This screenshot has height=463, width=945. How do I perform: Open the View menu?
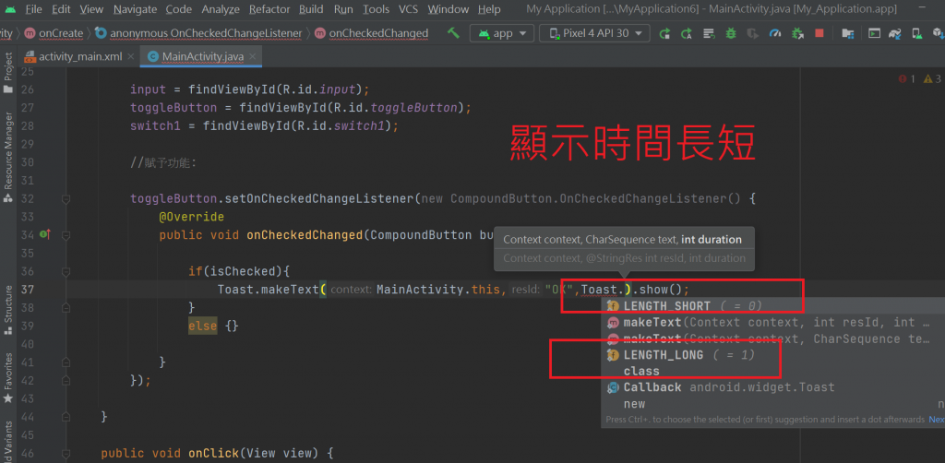tap(91, 9)
